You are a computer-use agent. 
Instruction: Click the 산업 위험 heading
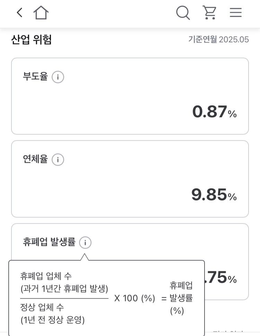coord(32,40)
